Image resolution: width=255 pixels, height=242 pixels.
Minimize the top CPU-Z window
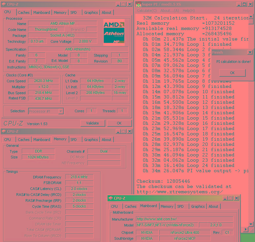pos(118,4)
